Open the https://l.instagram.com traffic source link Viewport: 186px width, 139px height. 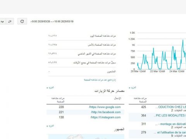pos(105,117)
